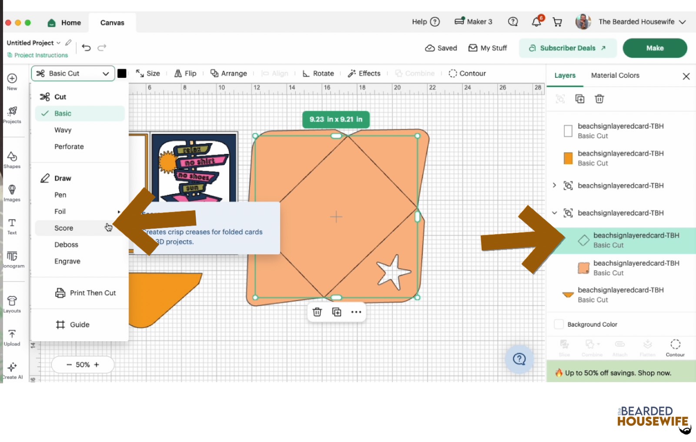Collapse the expanded beachsignlayeredcard-TBH group
The height and width of the screenshot is (442, 696).
(x=554, y=213)
